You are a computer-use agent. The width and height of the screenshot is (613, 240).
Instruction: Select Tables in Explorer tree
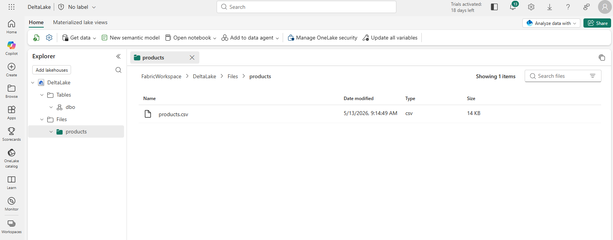(64, 95)
